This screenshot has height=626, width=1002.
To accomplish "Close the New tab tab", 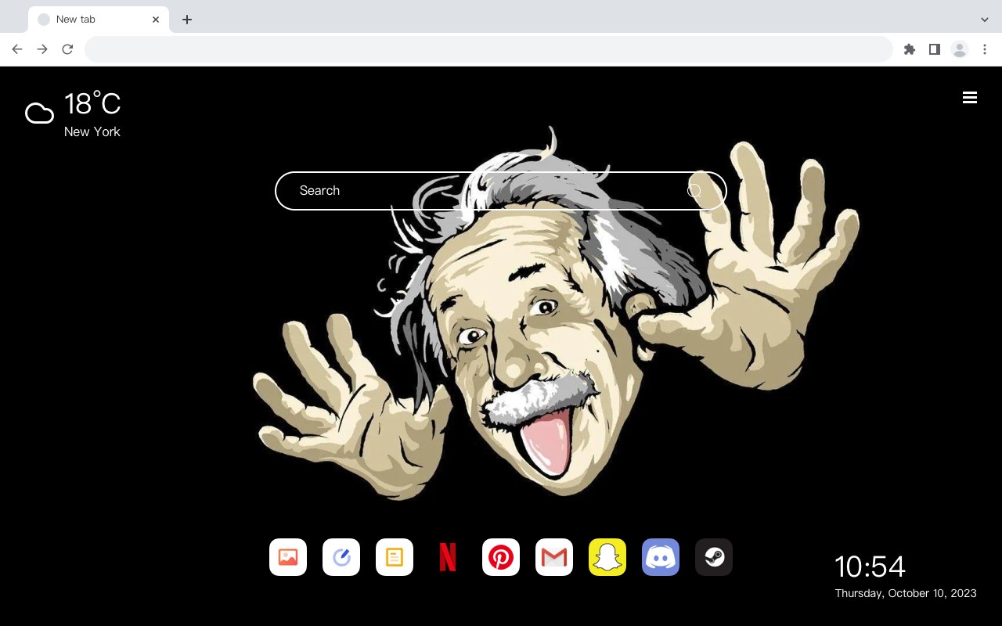I will tap(156, 20).
